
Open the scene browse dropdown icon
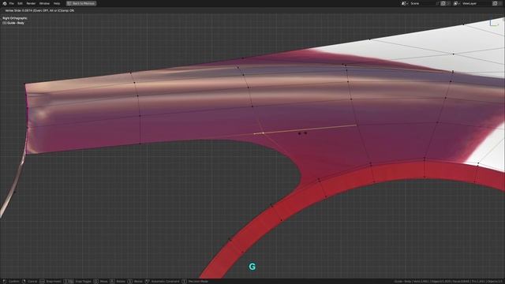coord(404,3)
